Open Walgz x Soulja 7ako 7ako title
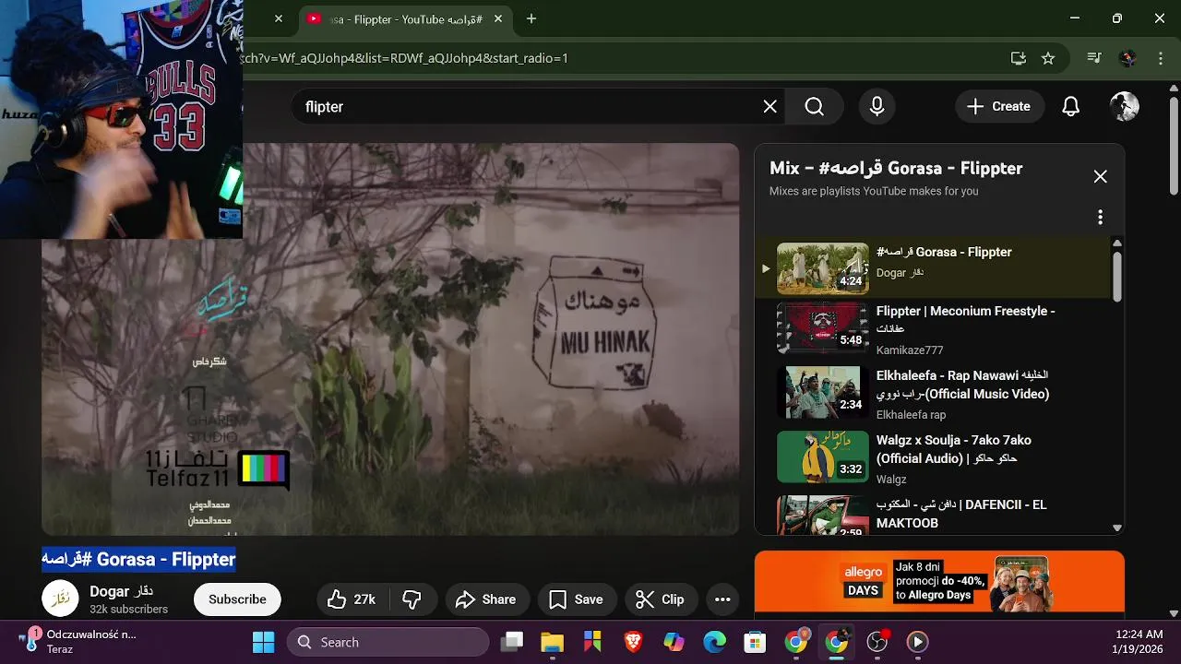Image resolution: width=1181 pixels, height=664 pixels. click(x=954, y=449)
